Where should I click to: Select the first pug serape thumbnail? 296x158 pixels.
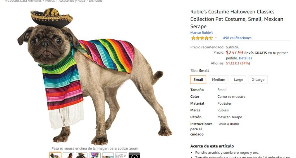point(55,155)
